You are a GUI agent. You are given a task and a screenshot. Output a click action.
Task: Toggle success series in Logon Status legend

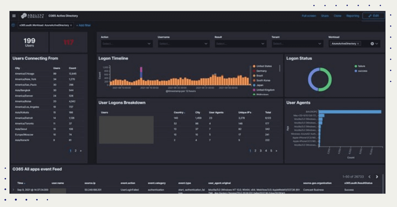(361, 71)
